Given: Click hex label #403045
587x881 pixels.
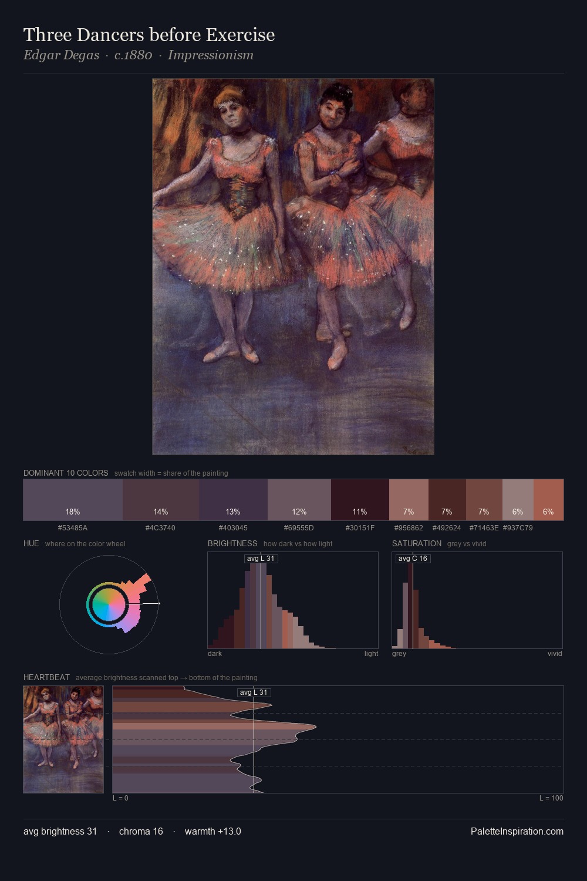Looking at the screenshot, I should (x=233, y=528).
